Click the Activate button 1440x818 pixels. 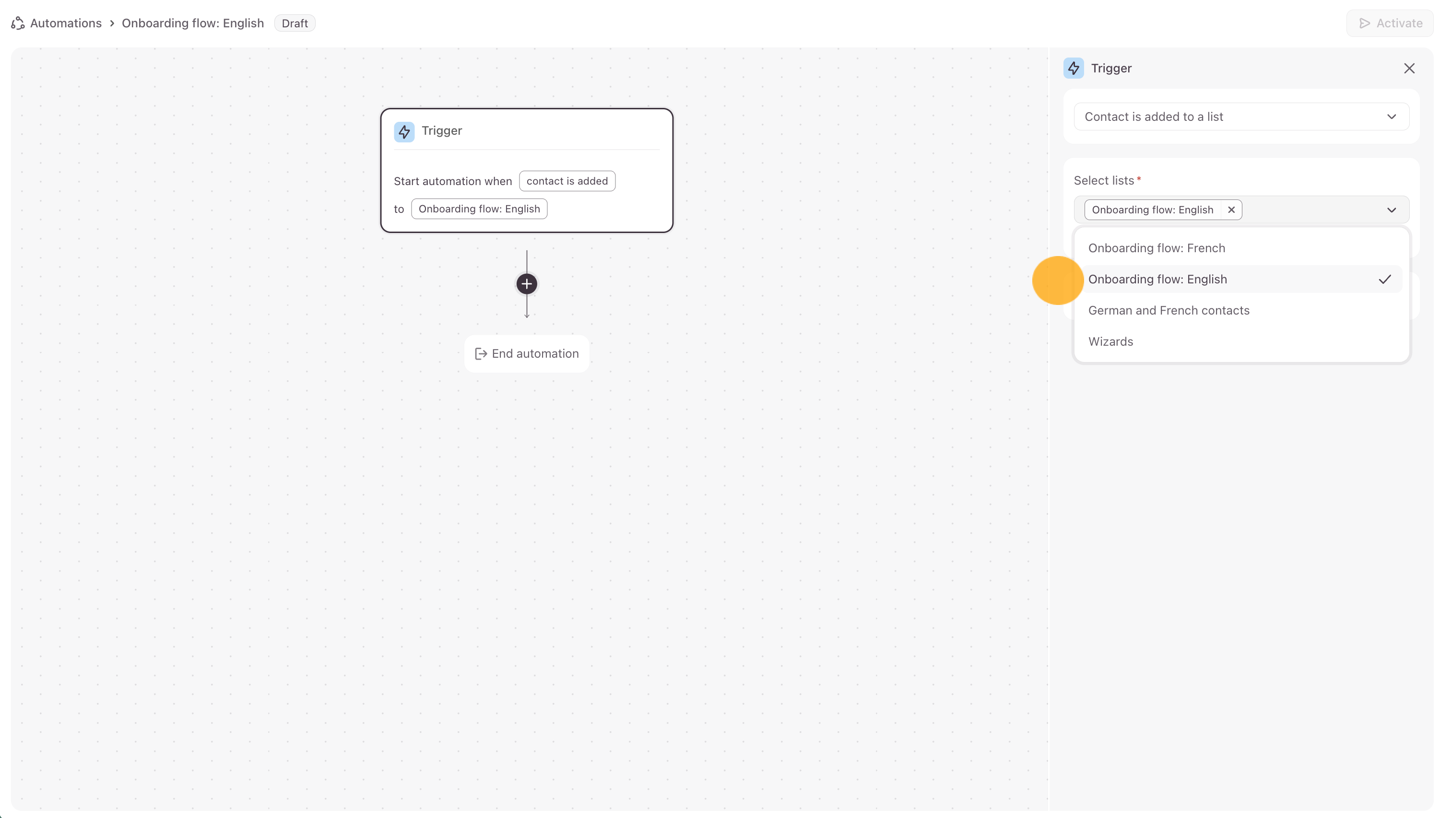1390,23
